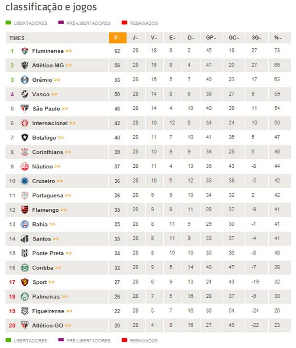
Task: Click green Libertadores legend swatch at top
Action: (x=8, y=22)
